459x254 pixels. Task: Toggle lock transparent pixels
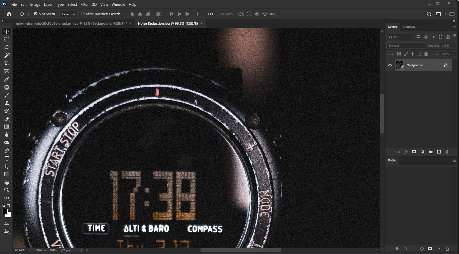tap(399, 54)
